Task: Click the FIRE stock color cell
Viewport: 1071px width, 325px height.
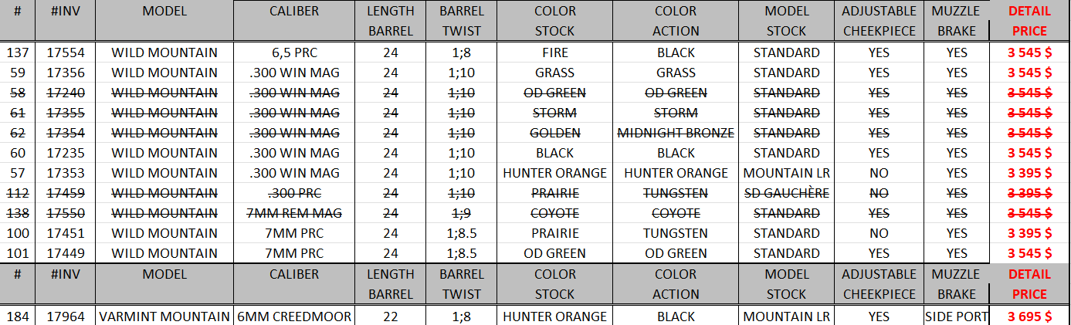Action: click(x=554, y=52)
